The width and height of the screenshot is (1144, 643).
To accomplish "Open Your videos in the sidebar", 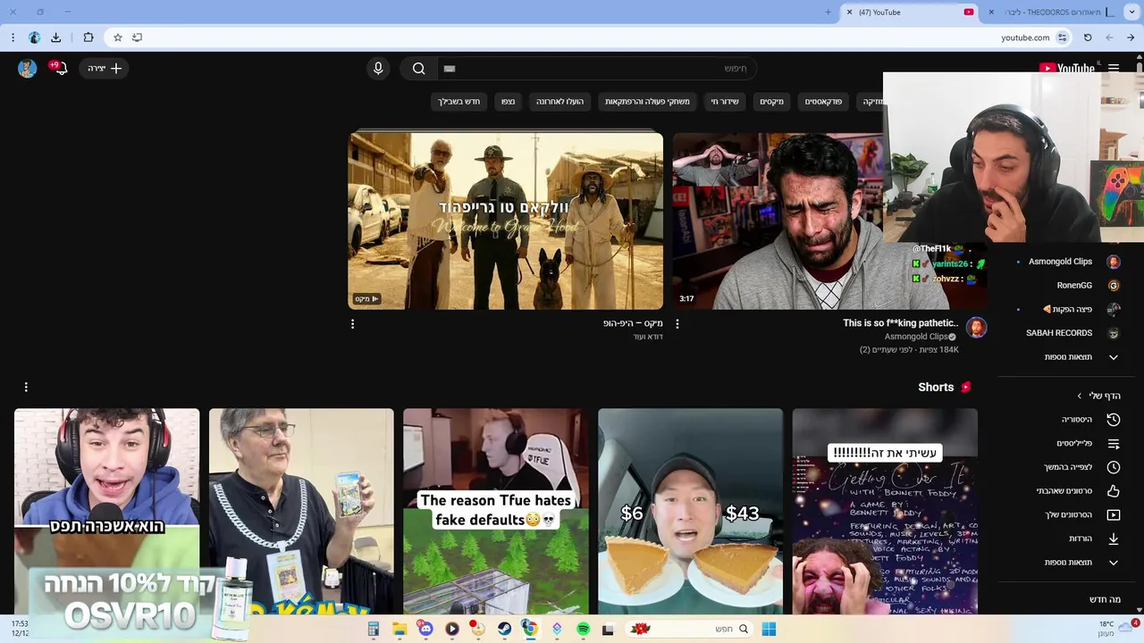I will (x=1089, y=515).
